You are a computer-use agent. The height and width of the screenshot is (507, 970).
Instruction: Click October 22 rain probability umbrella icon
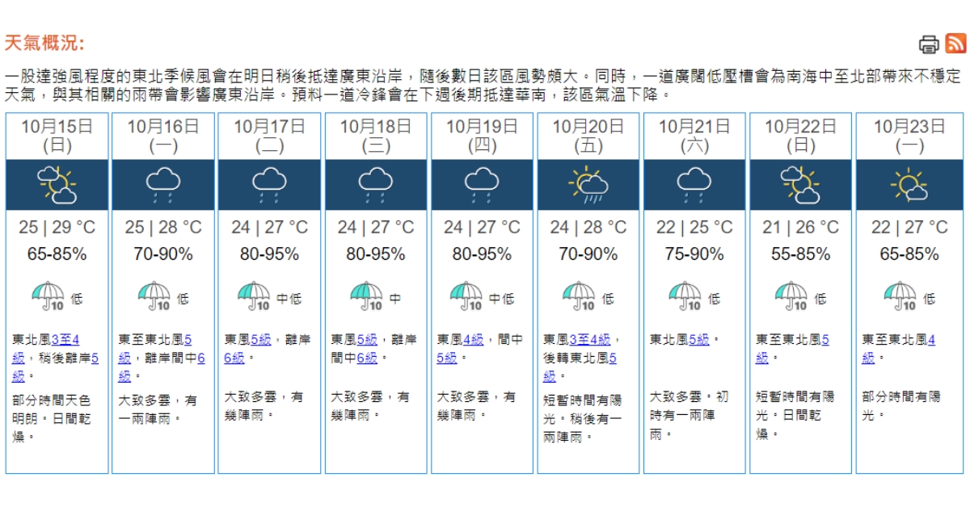791,296
